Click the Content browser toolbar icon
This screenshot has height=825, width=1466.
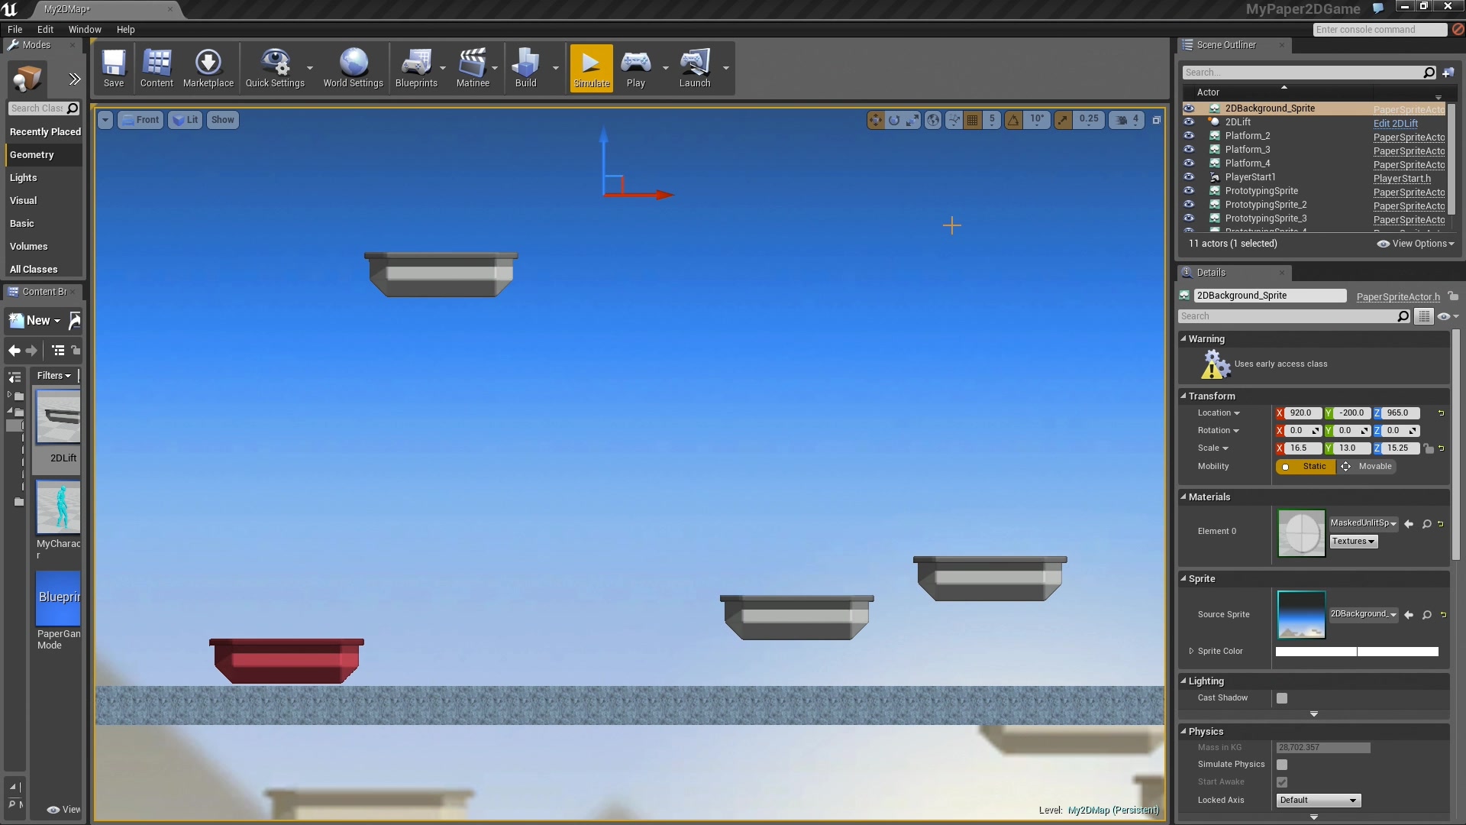[x=157, y=68]
